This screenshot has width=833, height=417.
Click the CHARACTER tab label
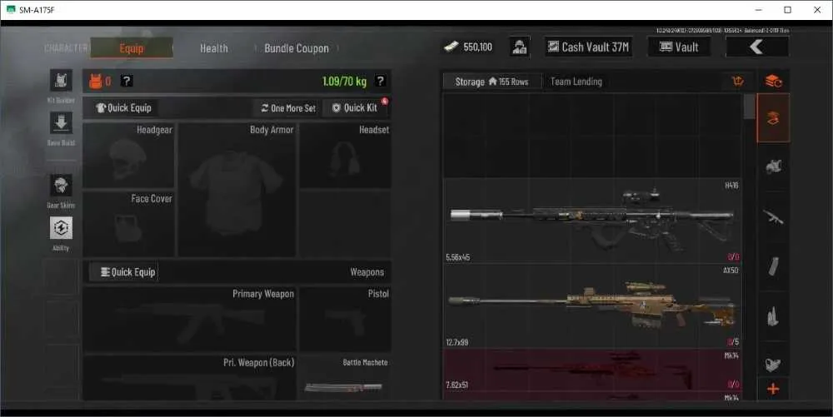click(66, 48)
